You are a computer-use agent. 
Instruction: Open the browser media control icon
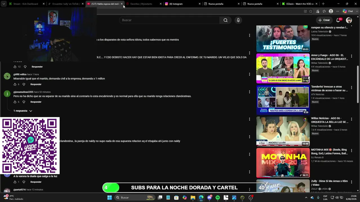(318, 11)
